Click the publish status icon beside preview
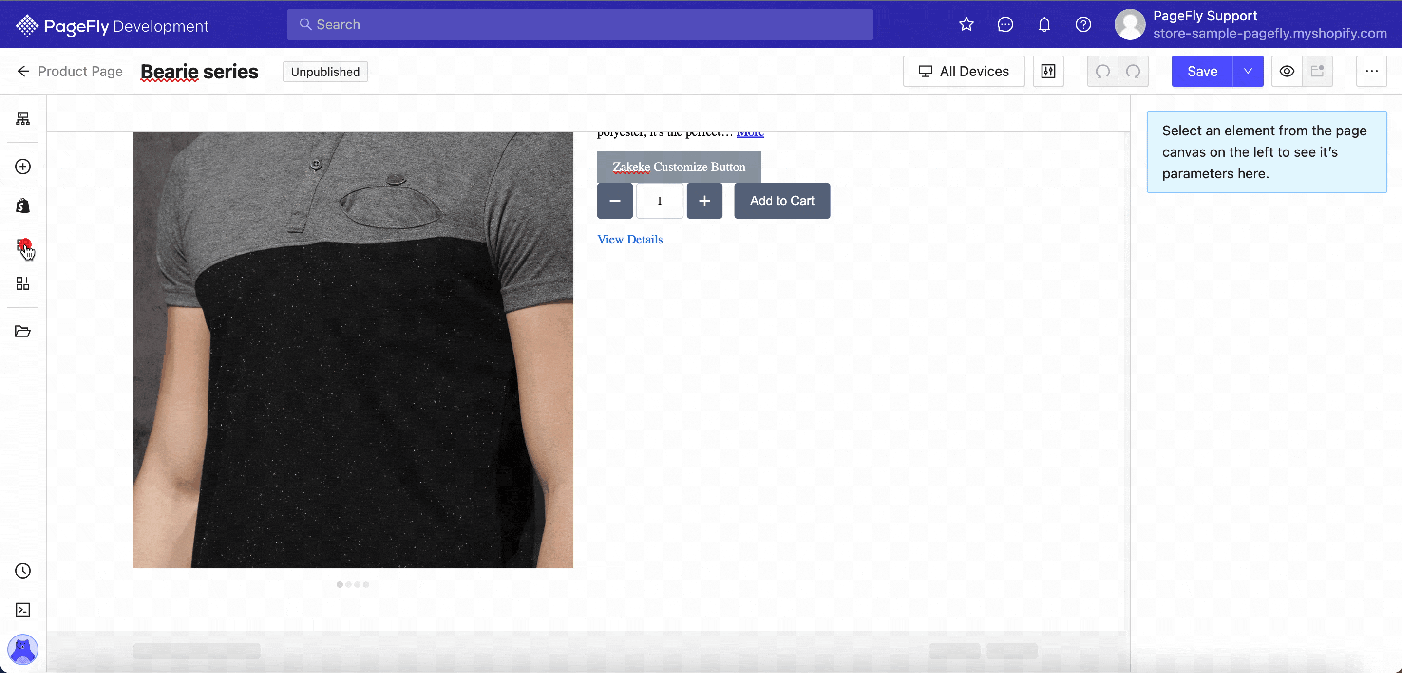This screenshot has height=673, width=1402. click(1317, 71)
